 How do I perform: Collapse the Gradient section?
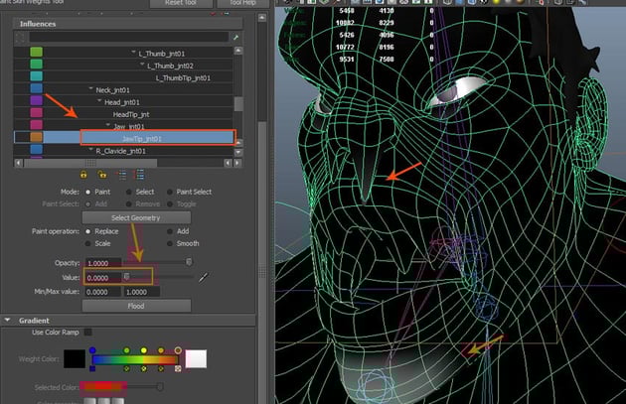[x=9, y=320]
